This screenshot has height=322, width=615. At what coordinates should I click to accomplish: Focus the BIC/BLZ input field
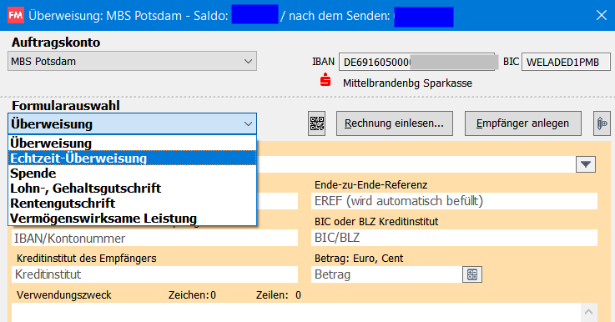[454, 238]
